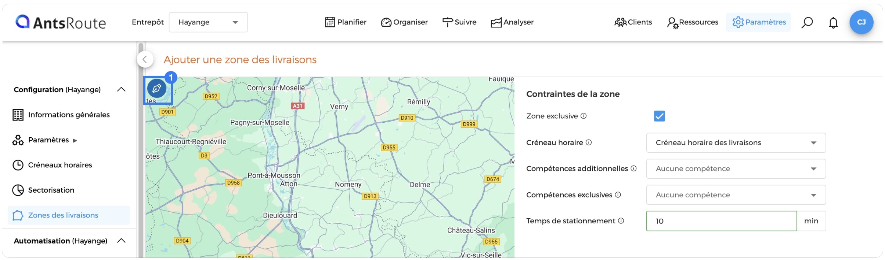The image size is (885, 260).
Task: Open the Compétences exclusives dropdown
Action: pyautogui.click(x=736, y=195)
